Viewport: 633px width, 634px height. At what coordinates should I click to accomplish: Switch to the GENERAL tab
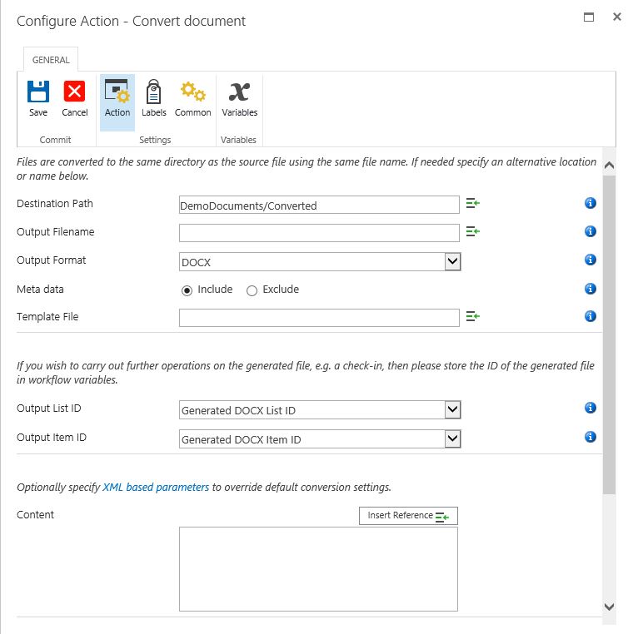click(x=51, y=60)
